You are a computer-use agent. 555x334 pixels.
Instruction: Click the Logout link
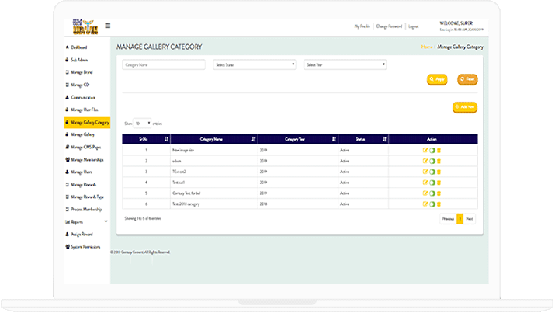coord(414,26)
